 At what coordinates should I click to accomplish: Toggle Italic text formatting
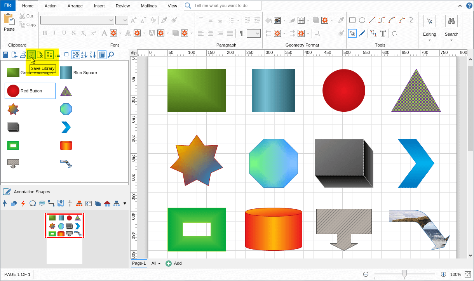click(54, 33)
